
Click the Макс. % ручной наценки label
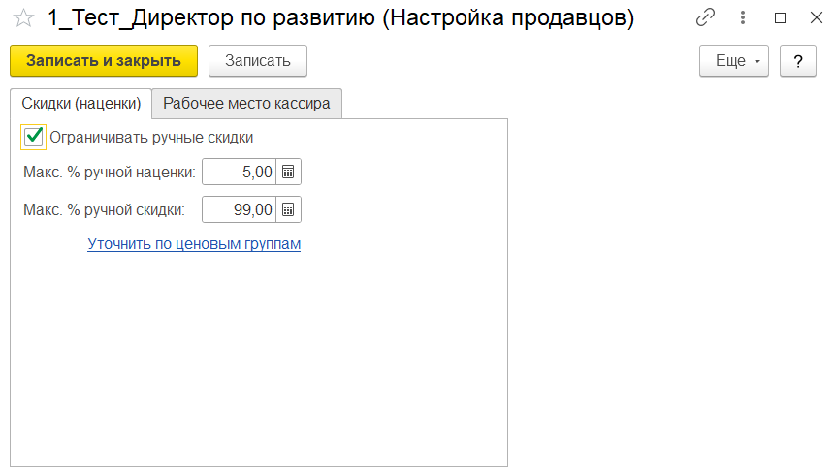click(x=109, y=173)
